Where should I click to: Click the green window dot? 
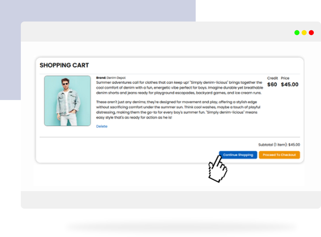point(297,33)
